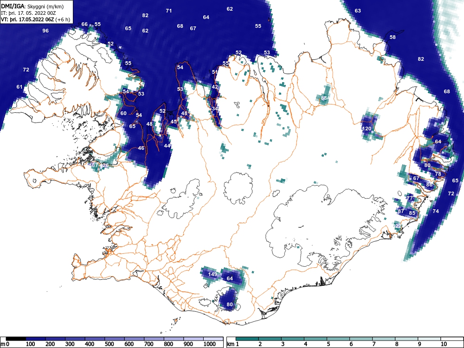Viewport: 464px width, 348px height.
Task: Click the visibility value 467 on the map
Action: click(x=93, y=165)
